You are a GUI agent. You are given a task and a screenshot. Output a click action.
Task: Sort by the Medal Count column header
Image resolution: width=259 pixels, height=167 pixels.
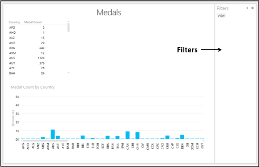pos(33,22)
